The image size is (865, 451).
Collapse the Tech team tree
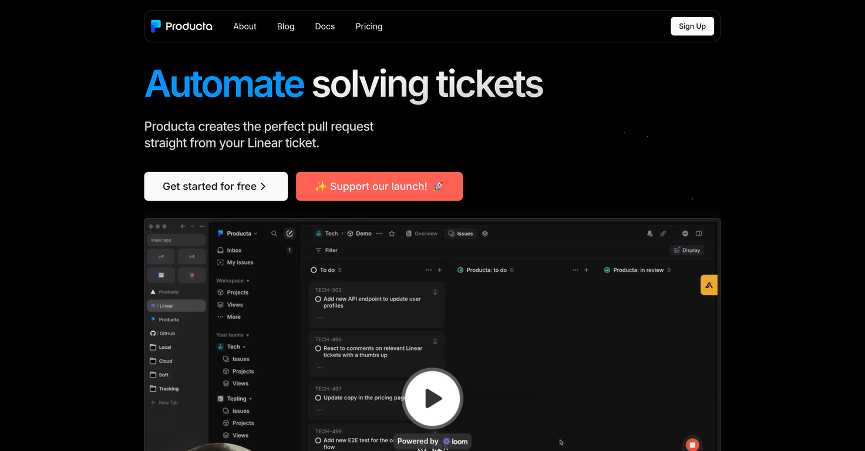coord(244,347)
